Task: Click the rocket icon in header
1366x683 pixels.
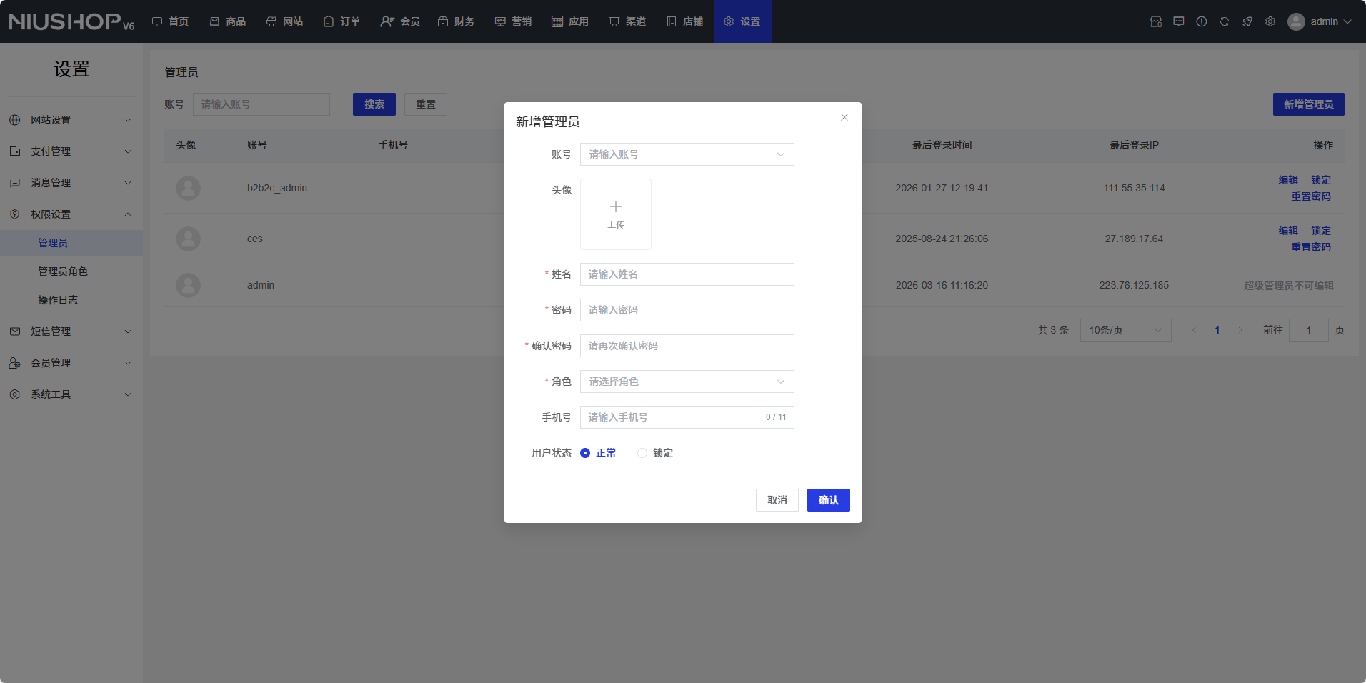Action: click(1247, 21)
